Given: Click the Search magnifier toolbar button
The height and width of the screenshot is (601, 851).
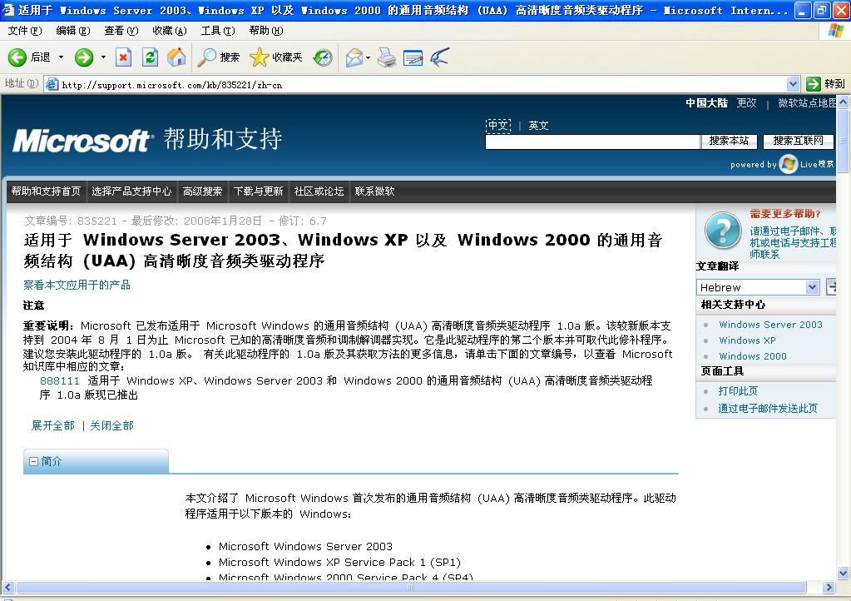Looking at the screenshot, I should point(218,57).
